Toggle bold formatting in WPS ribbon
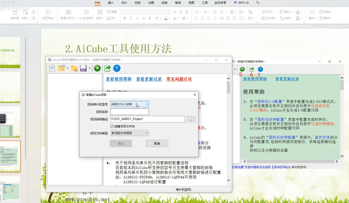The image size is (349, 203). (x=125, y=18)
